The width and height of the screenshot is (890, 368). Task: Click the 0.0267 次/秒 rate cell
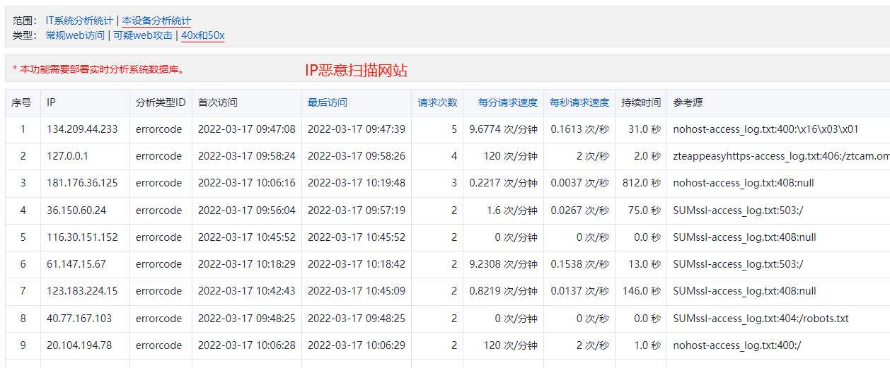tap(580, 210)
